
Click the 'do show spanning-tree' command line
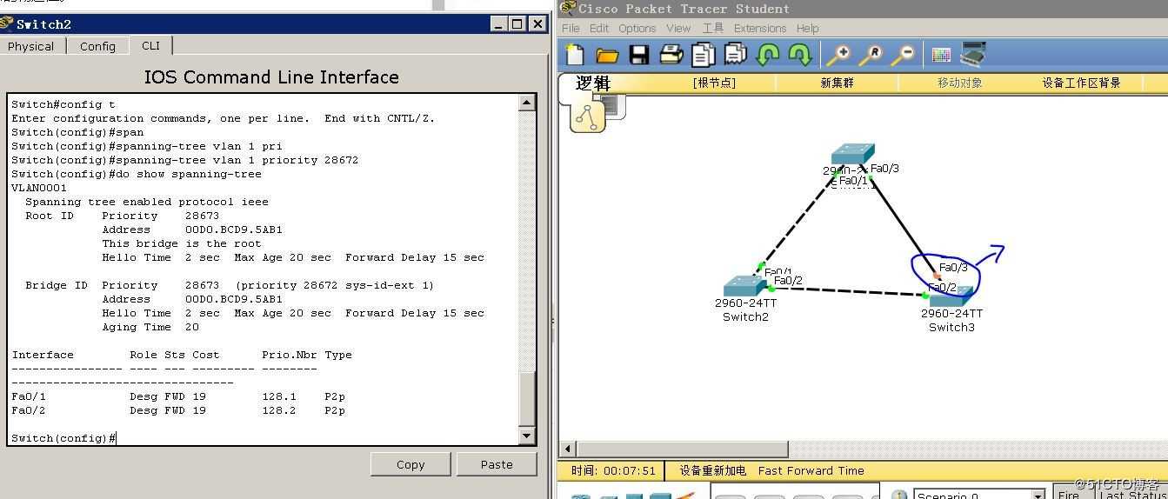137,174
